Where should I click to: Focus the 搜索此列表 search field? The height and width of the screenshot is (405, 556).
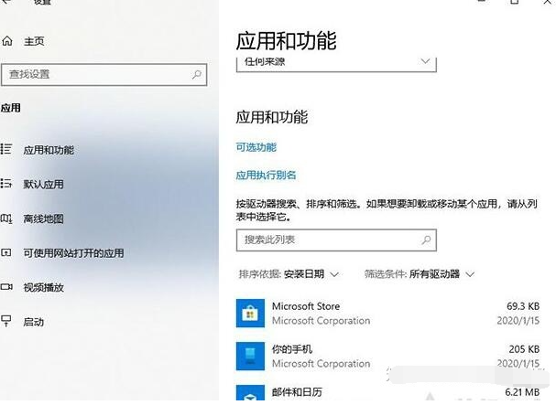coord(336,240)
